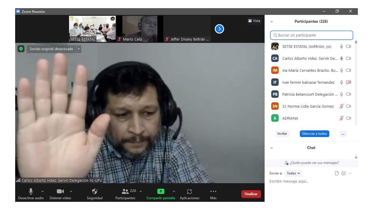Click the green A avatar of ADRIANA
Viewport: 373px width, 210px height.
pos(275,118)
